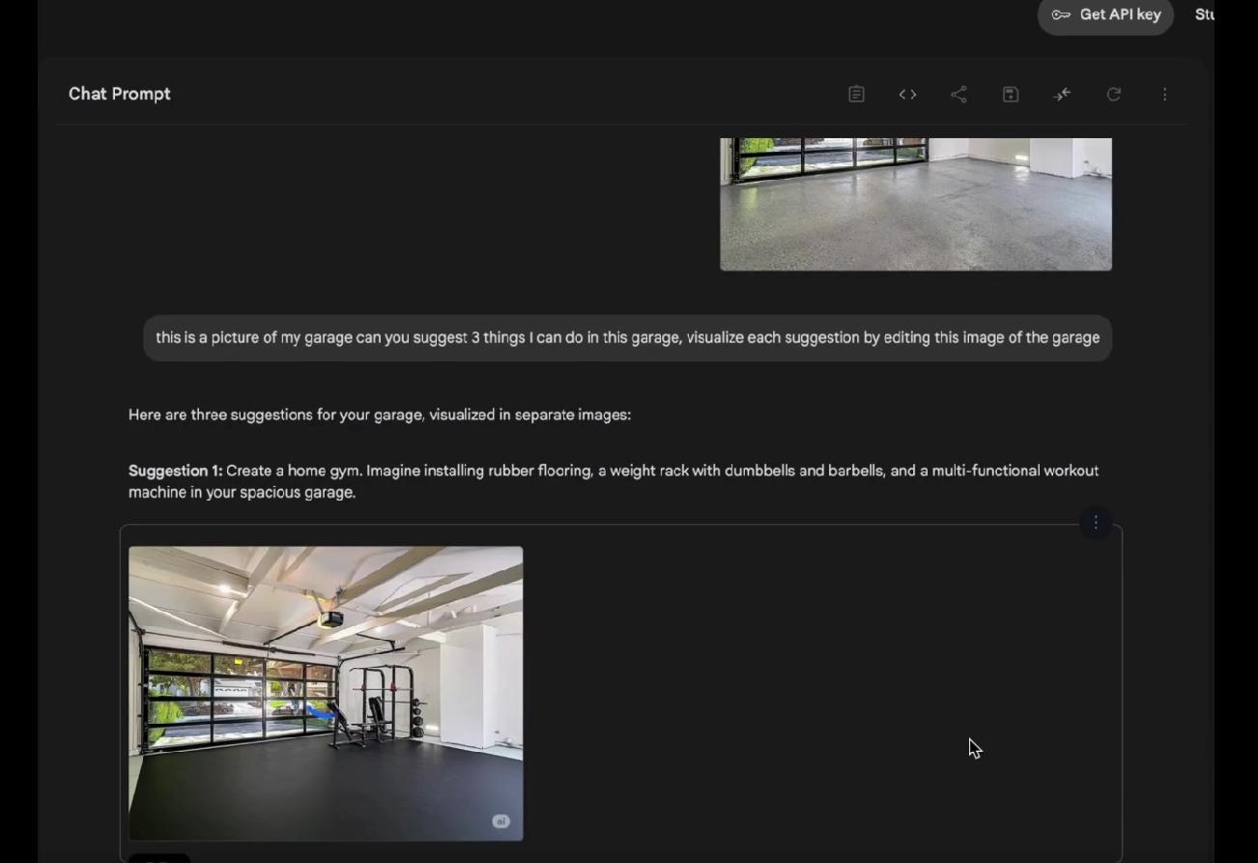Select the user garage request message bubble

[627, 338]
